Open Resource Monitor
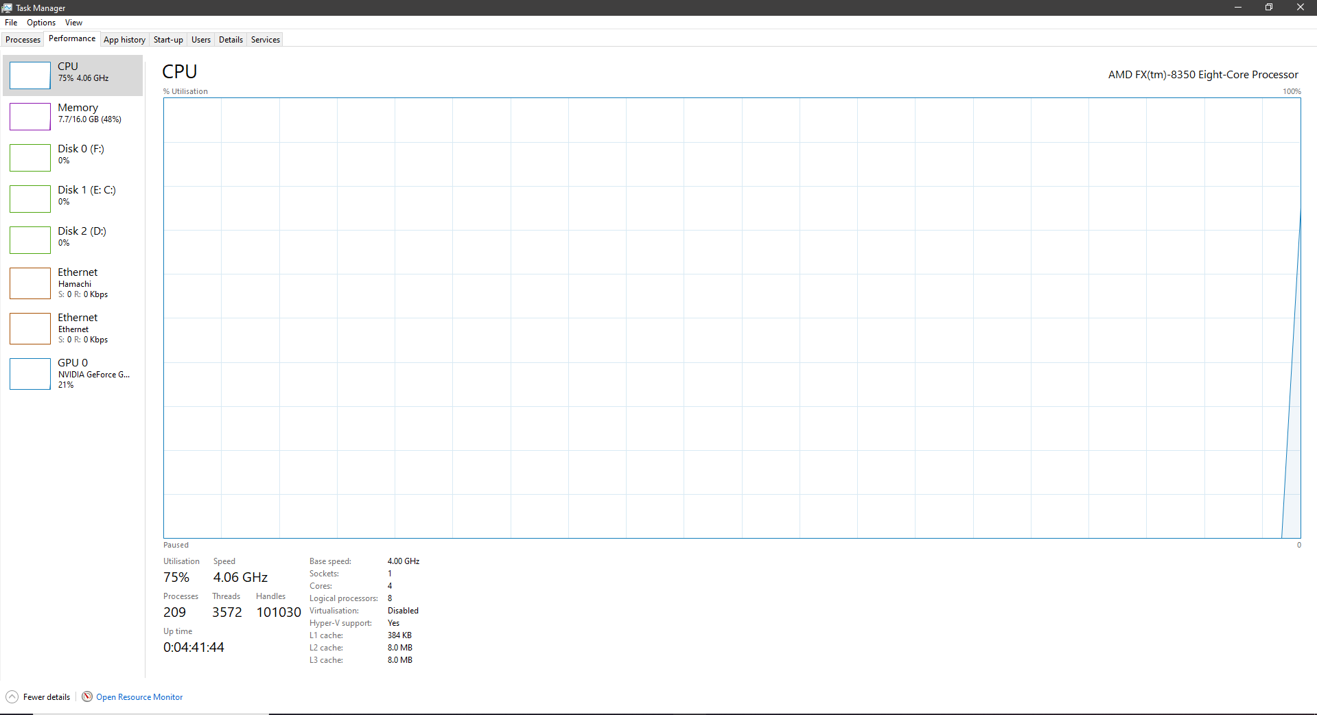Screen dimensions: 1317x715 pyautogui.click(x=139, y=696)
